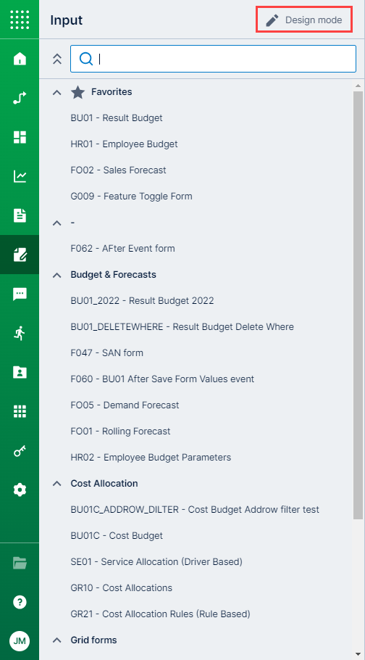
Task: Collapse the Favorites section
Action: pos(56,92)
